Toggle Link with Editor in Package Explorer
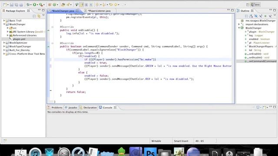The width and height of the screenshot is (278, 156). point(39,16)
